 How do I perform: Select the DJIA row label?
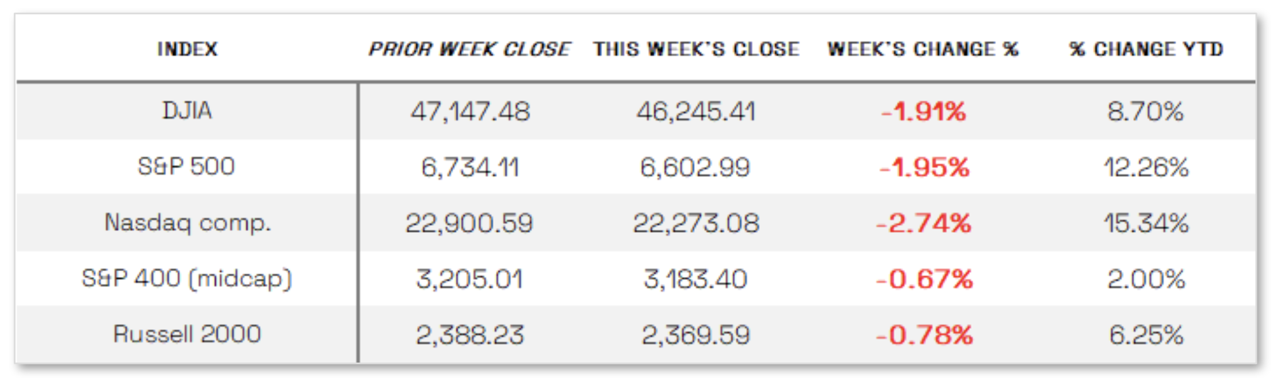point(188,110)
